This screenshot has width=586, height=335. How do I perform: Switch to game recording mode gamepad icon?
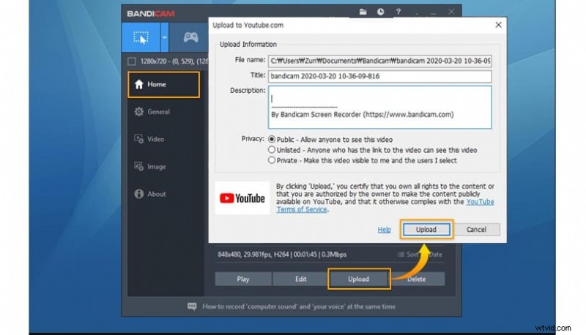(x=190, y=37)
